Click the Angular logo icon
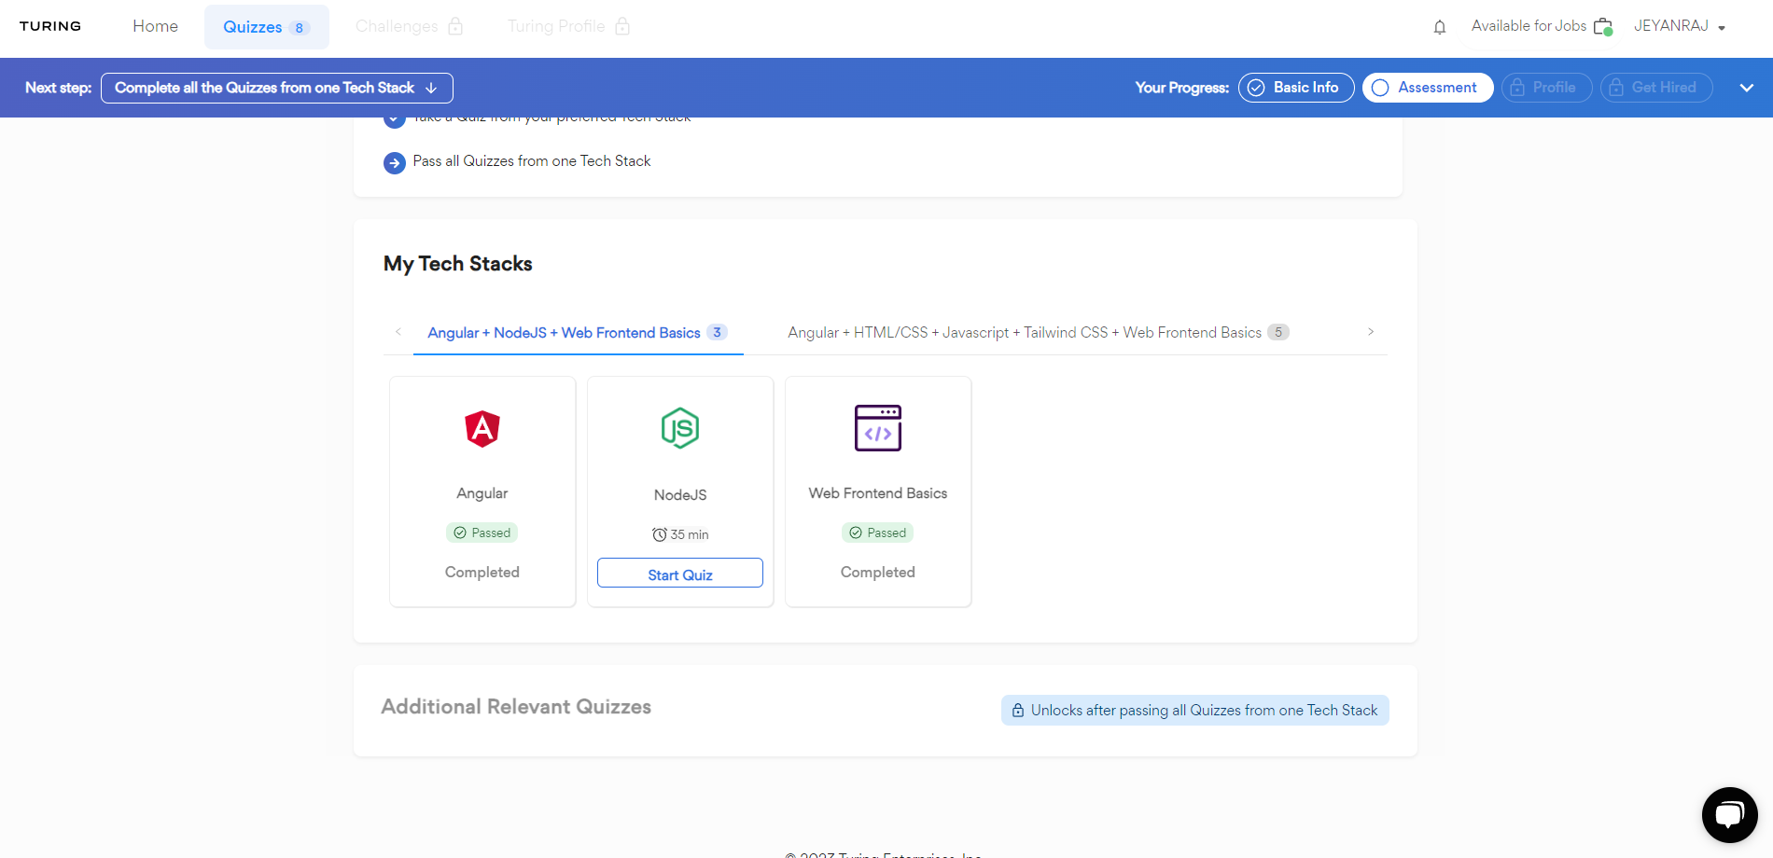This screenshot has width=1773, height=858. pyautogui.click(x=482, y=429)
